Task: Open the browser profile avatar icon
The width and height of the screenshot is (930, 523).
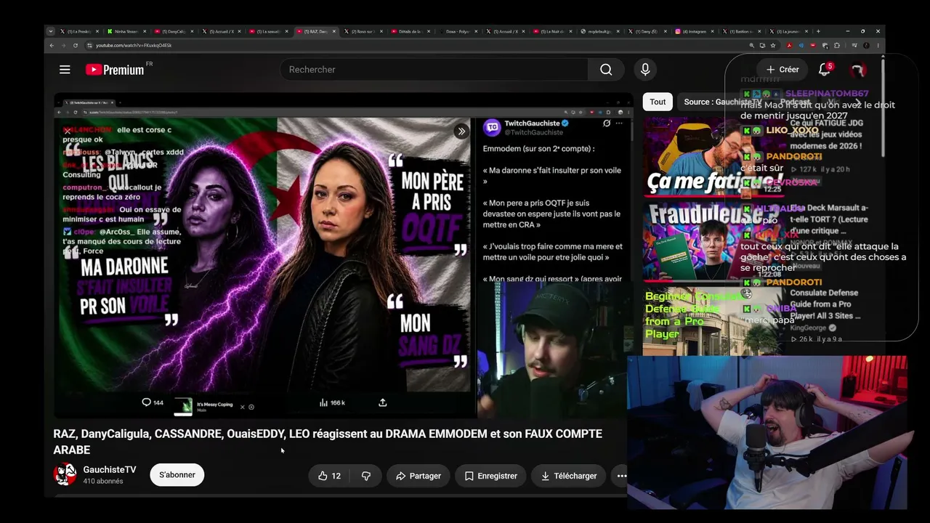Action: click(866, 45)
